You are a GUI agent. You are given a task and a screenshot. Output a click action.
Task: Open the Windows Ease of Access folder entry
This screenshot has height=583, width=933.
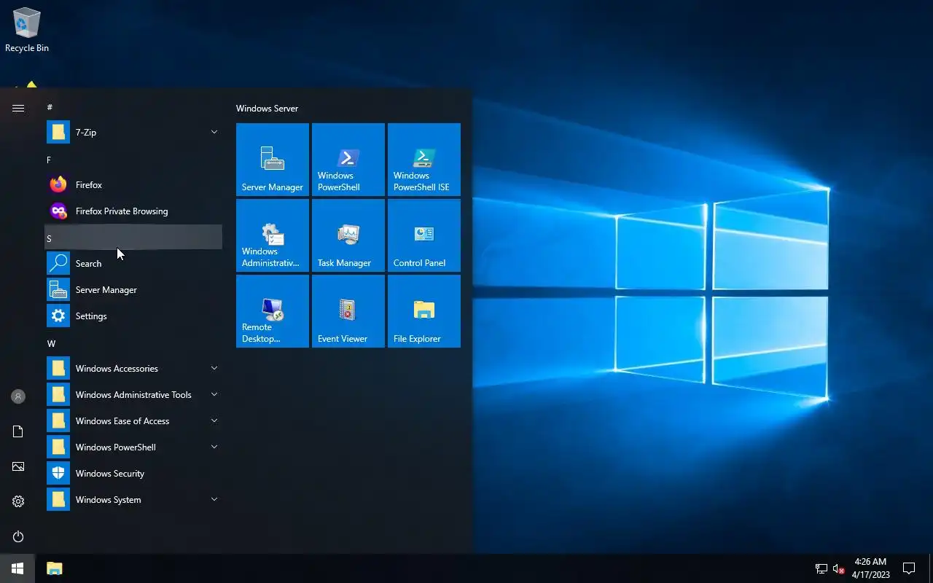pyautogui.click(x=133, y=421)
